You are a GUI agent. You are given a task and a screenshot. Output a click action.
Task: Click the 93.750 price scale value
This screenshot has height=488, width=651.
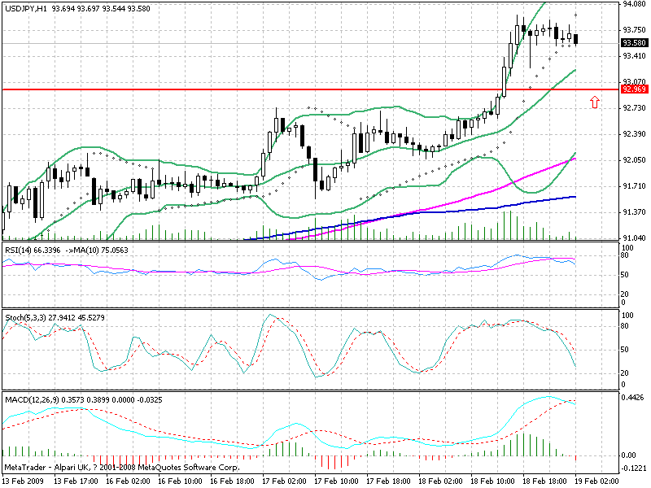(635, 30)
